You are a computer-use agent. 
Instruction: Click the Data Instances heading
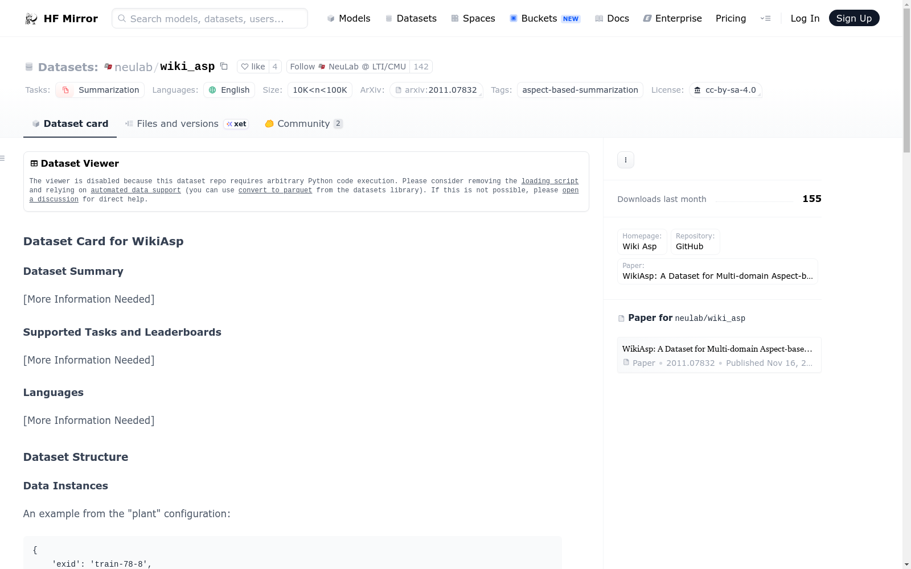pyautogui.click(x=65, y=486)
